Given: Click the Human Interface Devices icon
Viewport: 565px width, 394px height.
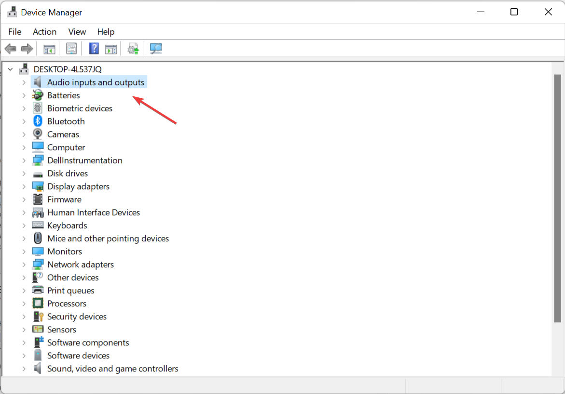Looking at the screenshot, I should (38, 212).
